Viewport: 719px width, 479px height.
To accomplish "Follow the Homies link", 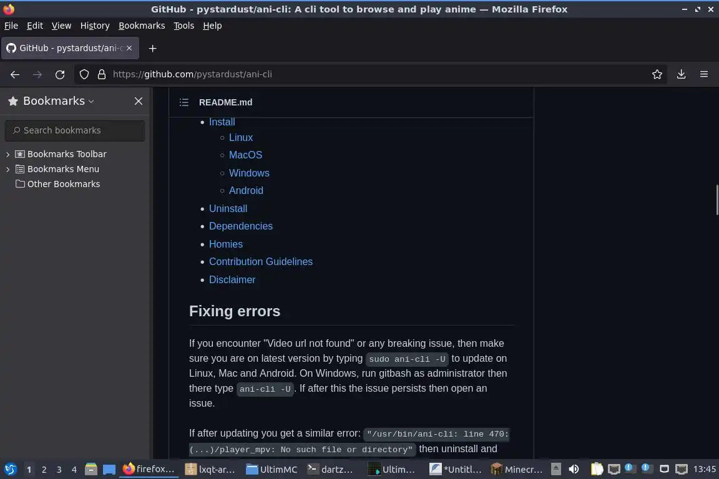I will (x=225, y=244).
